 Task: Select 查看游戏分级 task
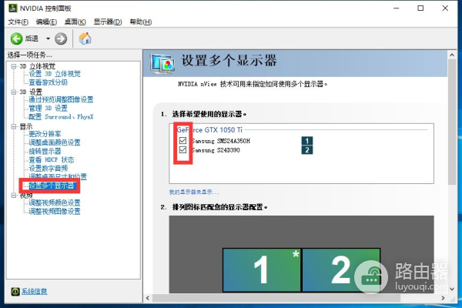coord(48,82)
